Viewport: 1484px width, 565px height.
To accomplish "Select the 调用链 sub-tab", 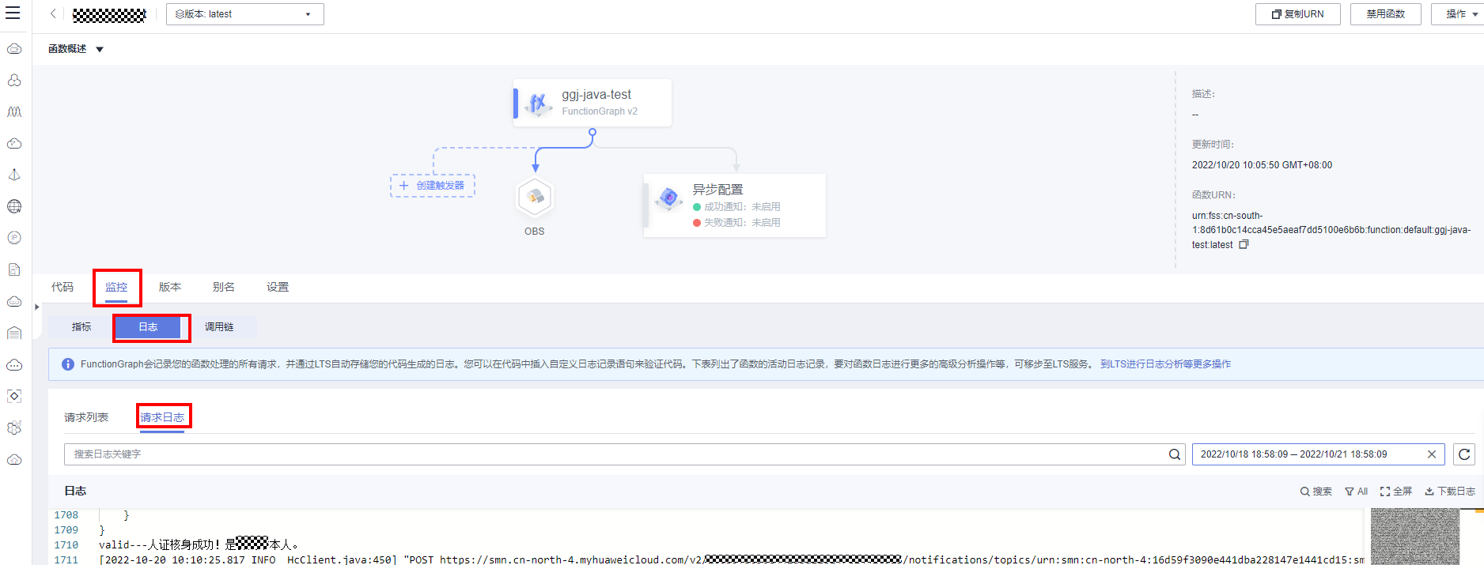I will [x=219, y=327].
